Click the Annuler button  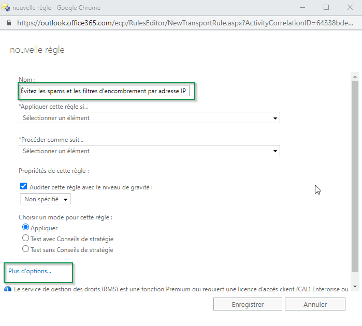click(x=315, y=304)
